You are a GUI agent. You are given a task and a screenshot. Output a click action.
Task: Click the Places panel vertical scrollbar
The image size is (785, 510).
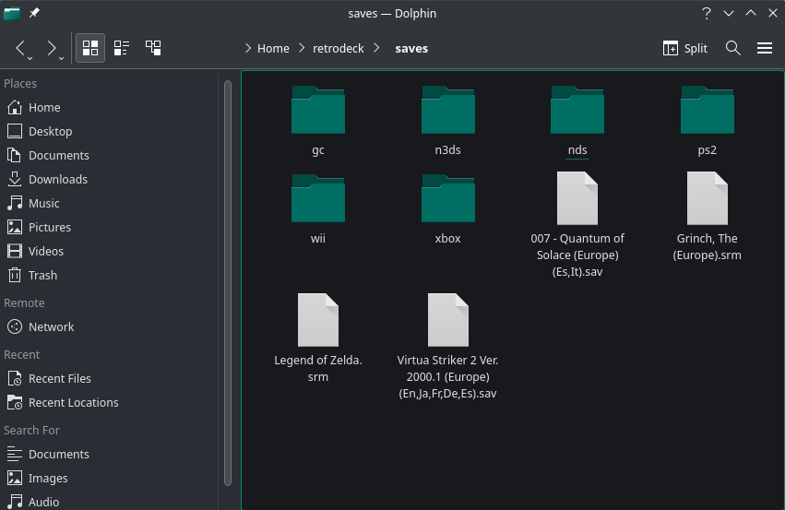click(x=227, y=277)
